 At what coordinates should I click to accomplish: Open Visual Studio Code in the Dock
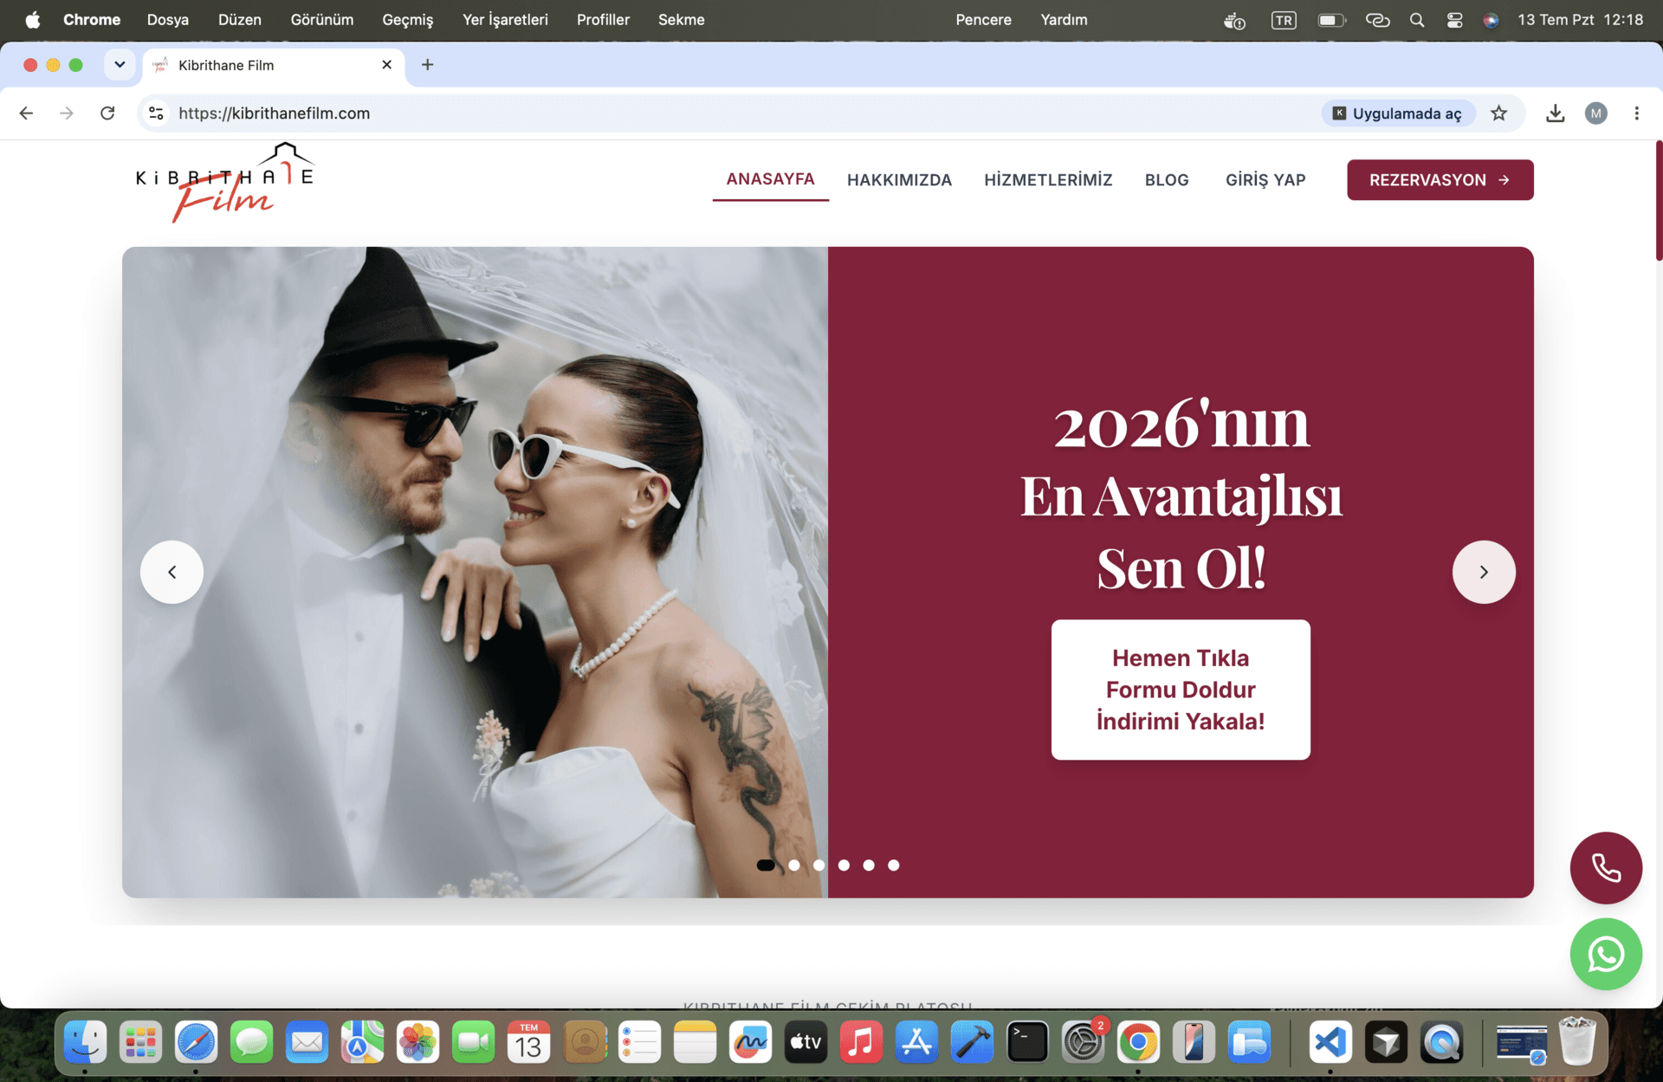1330,1041
